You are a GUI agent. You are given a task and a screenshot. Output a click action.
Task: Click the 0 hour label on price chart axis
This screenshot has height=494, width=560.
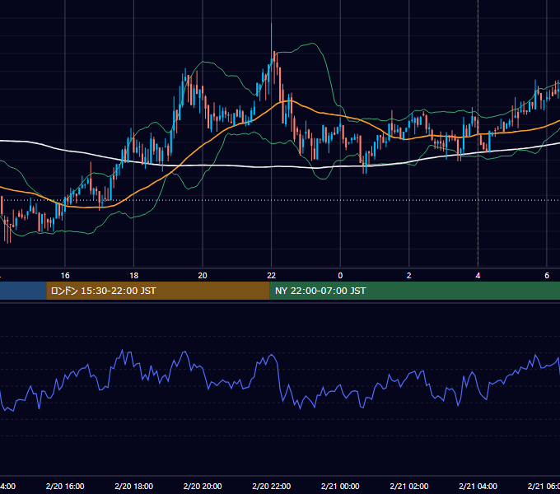(x=340, y=276)
